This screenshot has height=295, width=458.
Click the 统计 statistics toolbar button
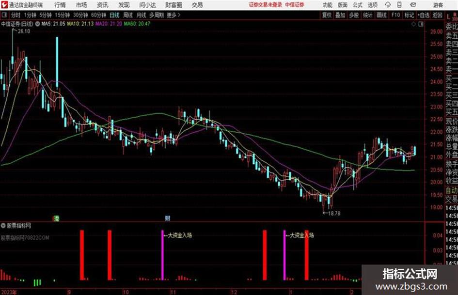(367, 15)
